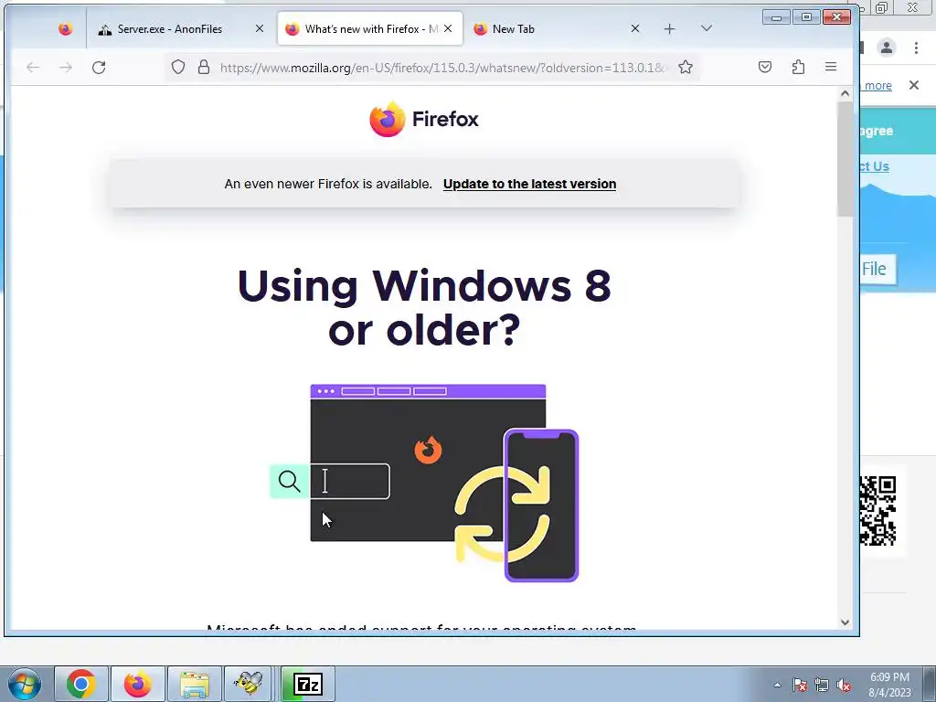Open the taskbar clock and date
The image size is (936, 702).
pos(889,684)
